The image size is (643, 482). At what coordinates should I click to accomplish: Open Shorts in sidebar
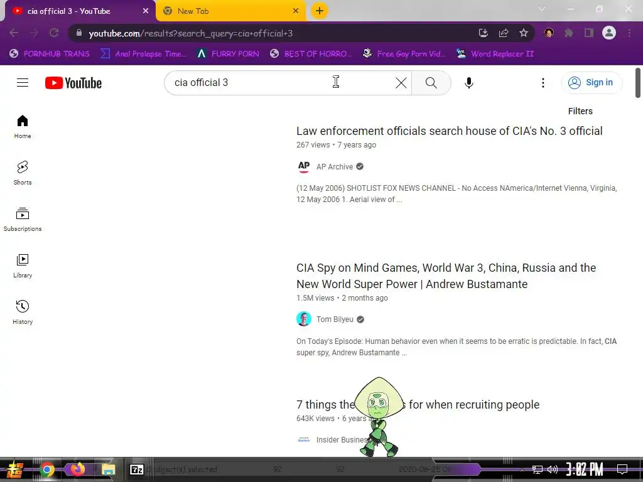click(x=23, y=173)
